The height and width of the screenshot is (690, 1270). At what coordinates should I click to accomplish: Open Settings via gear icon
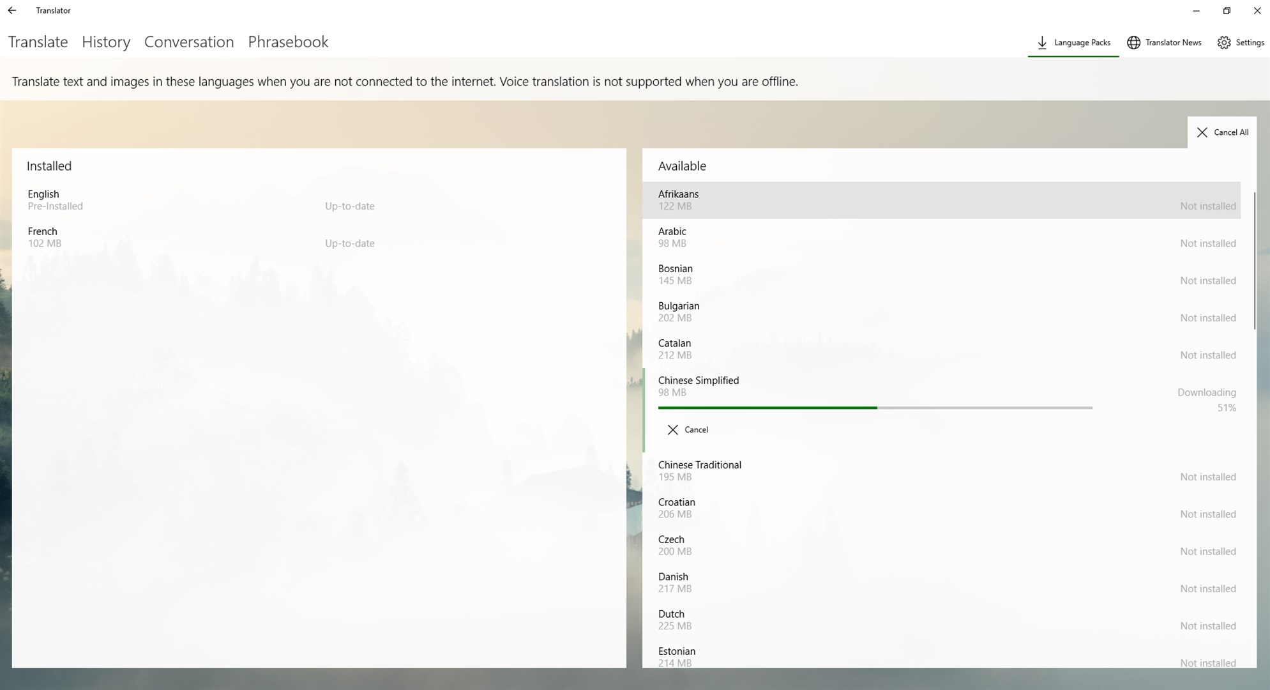point(1223,42)
